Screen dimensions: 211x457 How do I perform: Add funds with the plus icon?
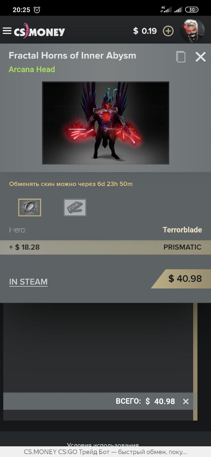point(168,31)
